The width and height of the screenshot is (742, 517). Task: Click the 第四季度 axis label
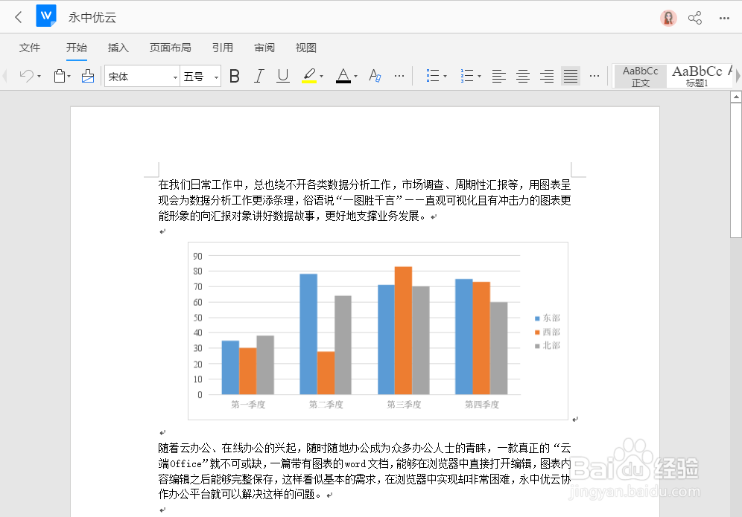[x=482, y=405]
